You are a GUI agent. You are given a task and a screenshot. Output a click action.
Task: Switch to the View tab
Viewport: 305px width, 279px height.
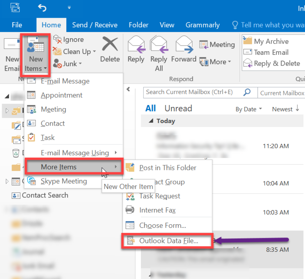(167, 25)
